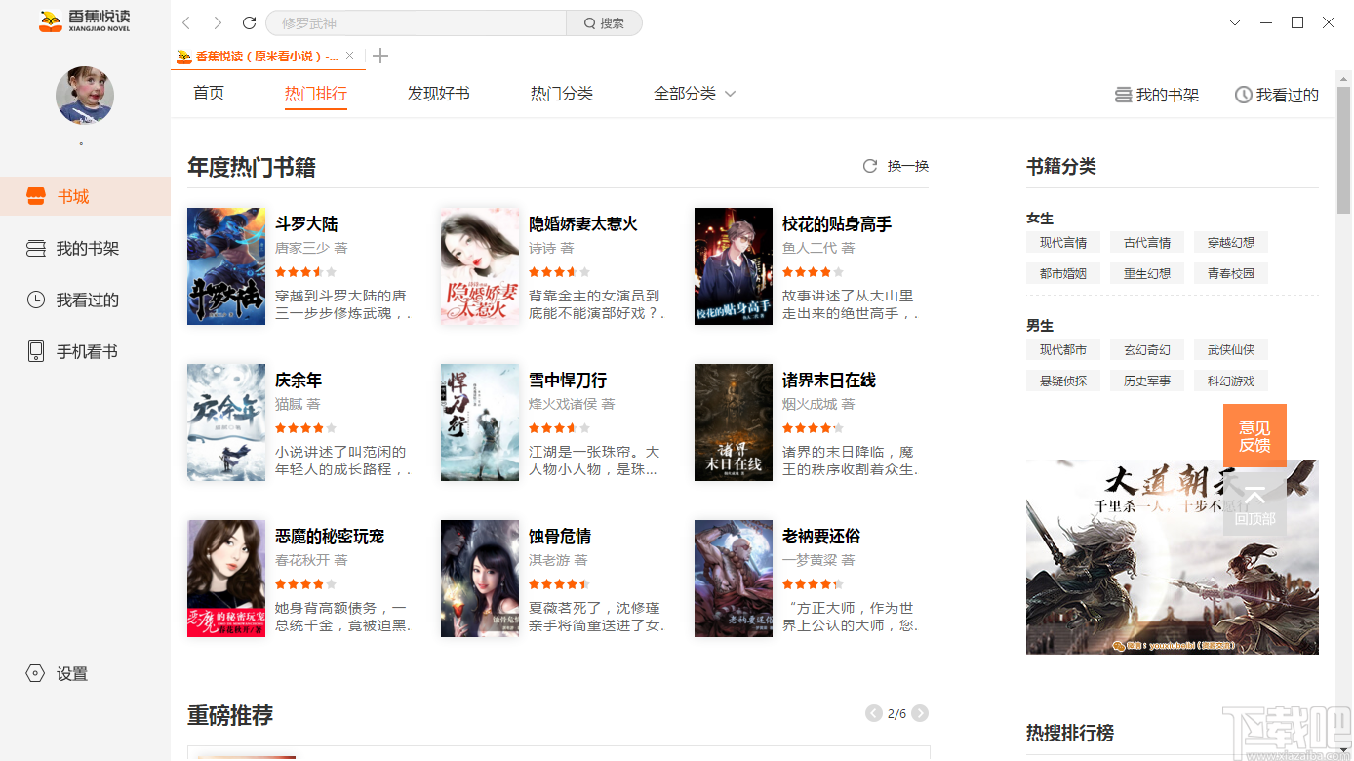The height and width of the screenshot is (761, 1354).
Task: Click author name 唐家三少
Action: [x=302, y=248]
